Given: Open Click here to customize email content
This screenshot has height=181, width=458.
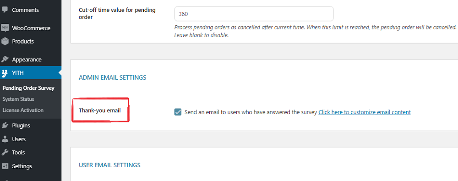Looking at the screenshot, I should coord(365,112).
